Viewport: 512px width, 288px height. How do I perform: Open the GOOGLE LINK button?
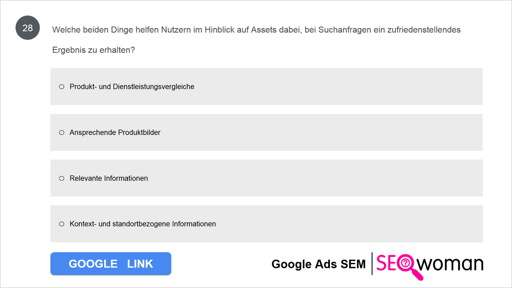point(111,264)
